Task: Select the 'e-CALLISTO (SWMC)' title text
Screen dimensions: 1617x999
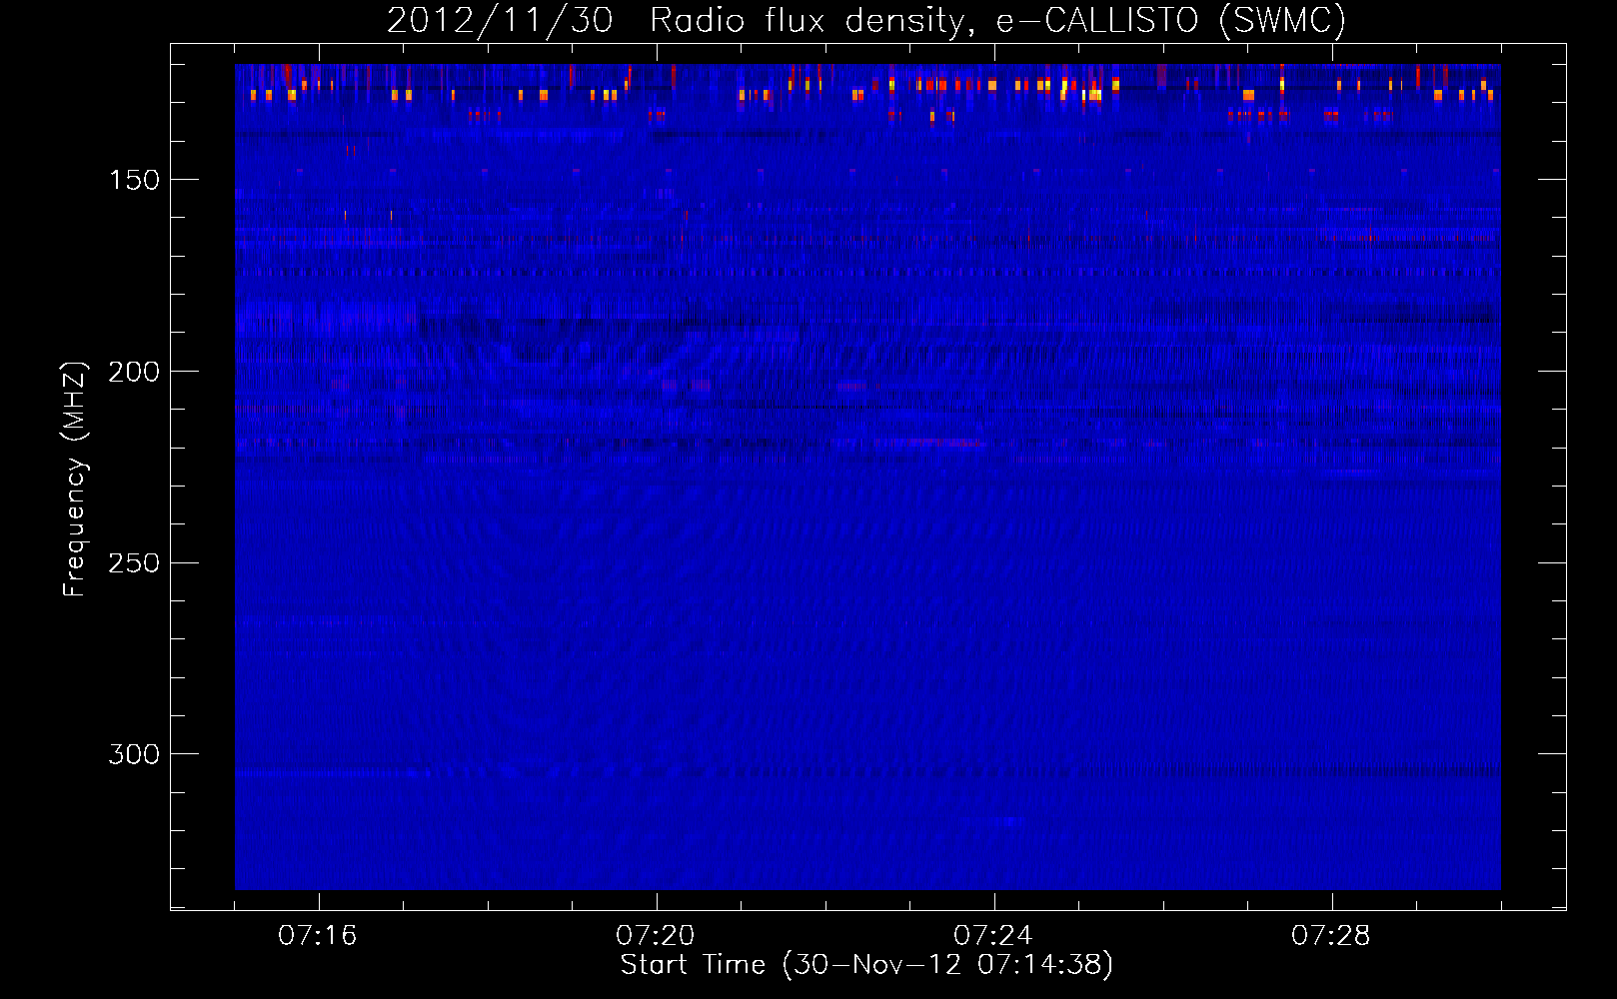Action: 1171,20
